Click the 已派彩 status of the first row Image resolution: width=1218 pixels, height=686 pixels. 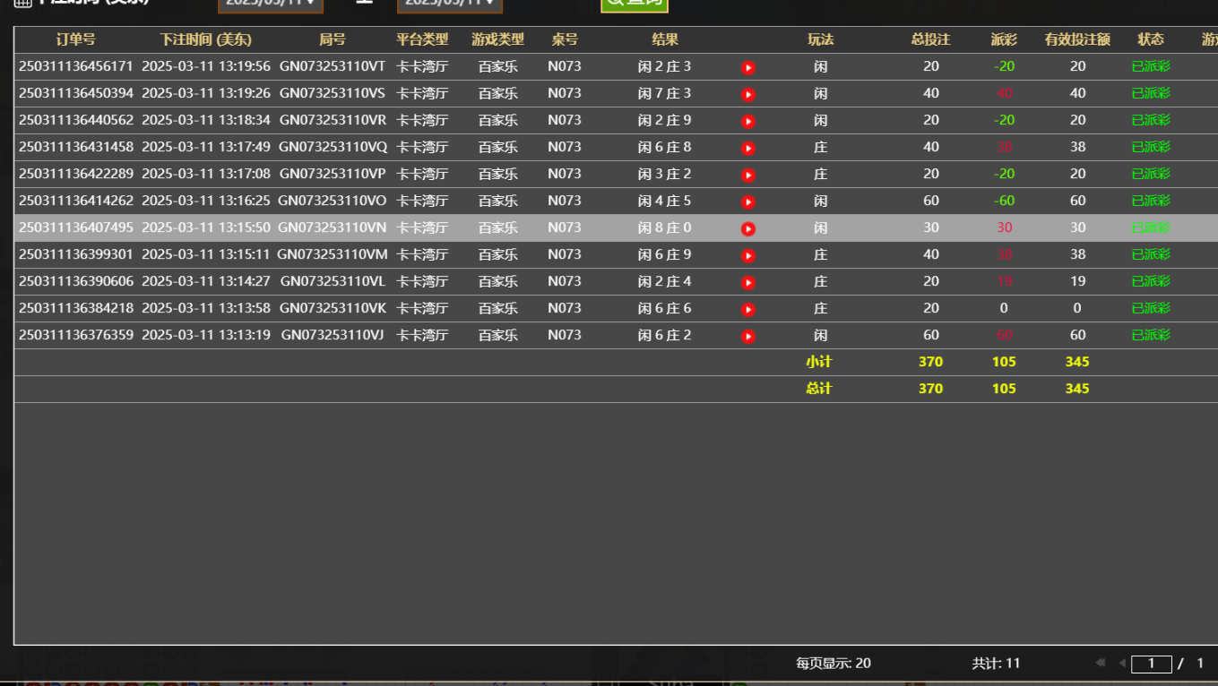point(1150,66)
